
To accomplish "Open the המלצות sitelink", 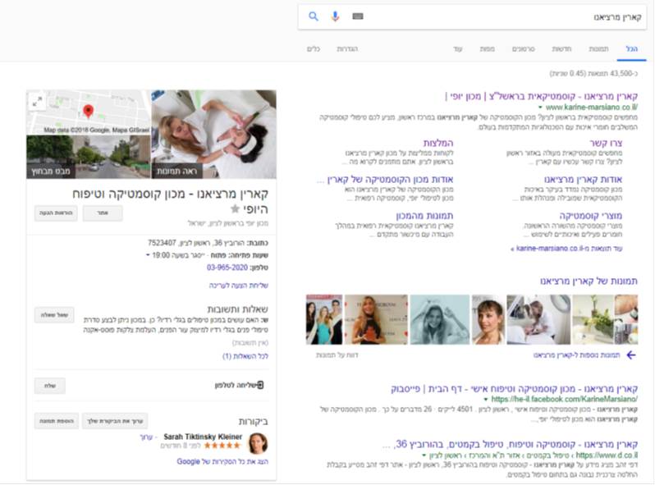I will click(x=437, y=144).
